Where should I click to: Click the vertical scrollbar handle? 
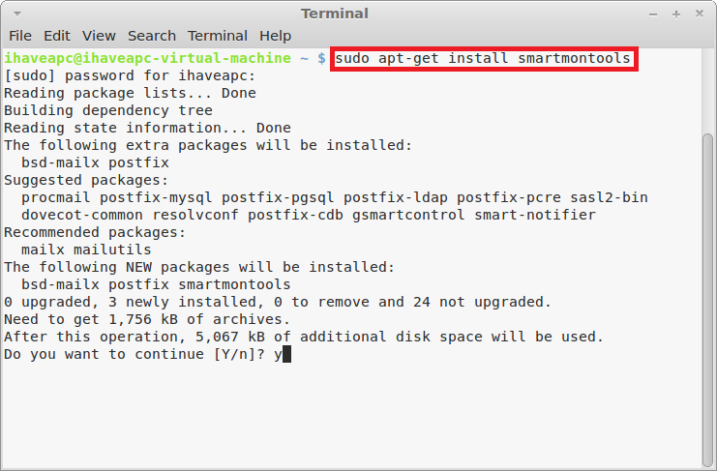click(x=707, y=300)
